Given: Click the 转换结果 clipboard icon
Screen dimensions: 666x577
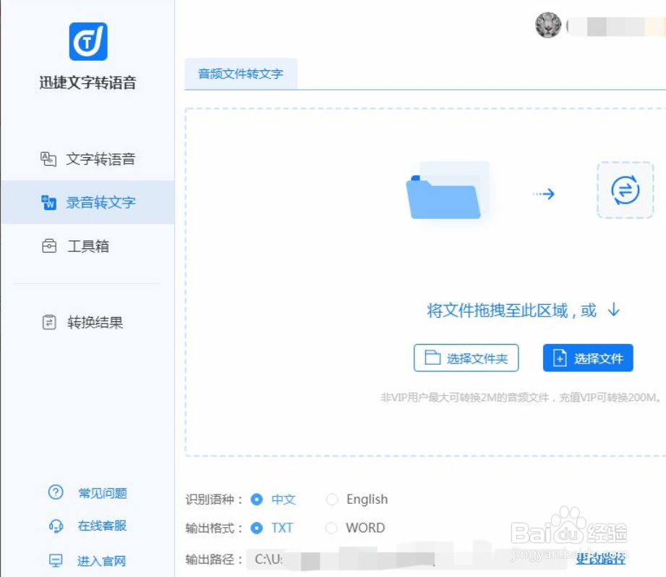Looking at the screenshot, I should [48, 323].
